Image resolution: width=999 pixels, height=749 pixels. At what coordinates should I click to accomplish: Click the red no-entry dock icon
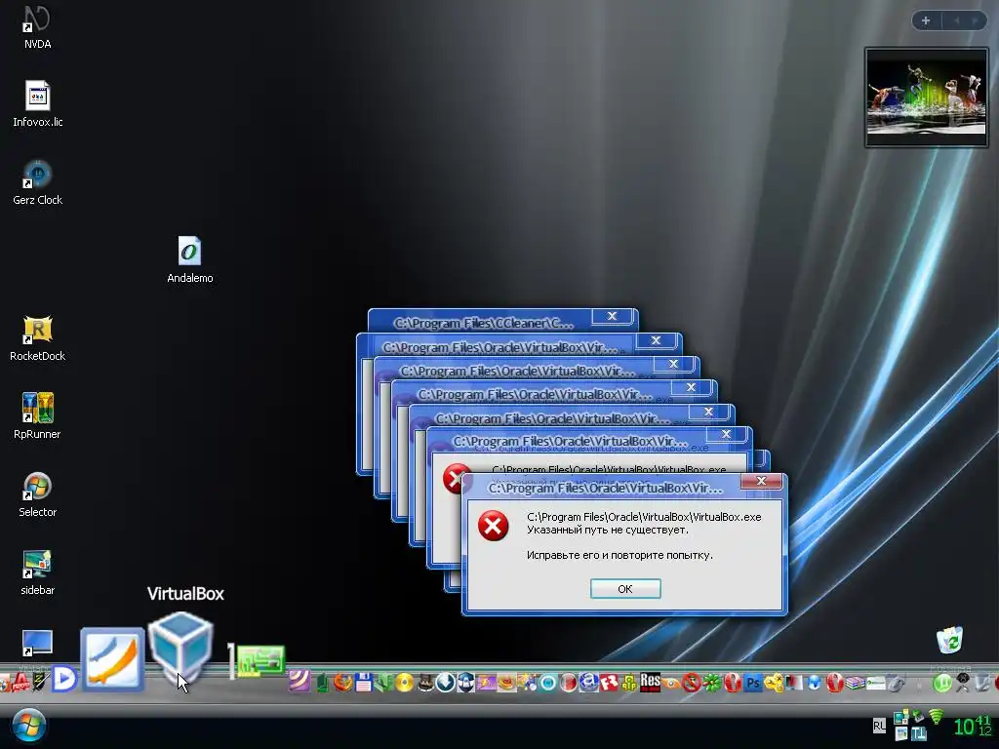[692, 683]
